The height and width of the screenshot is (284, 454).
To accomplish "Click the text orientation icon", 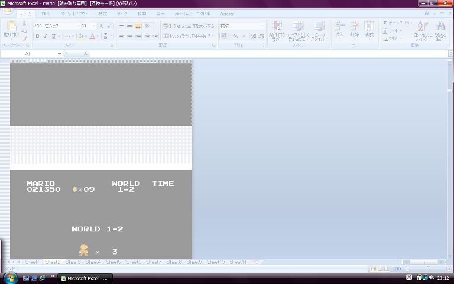I will (x=148, y=26).
